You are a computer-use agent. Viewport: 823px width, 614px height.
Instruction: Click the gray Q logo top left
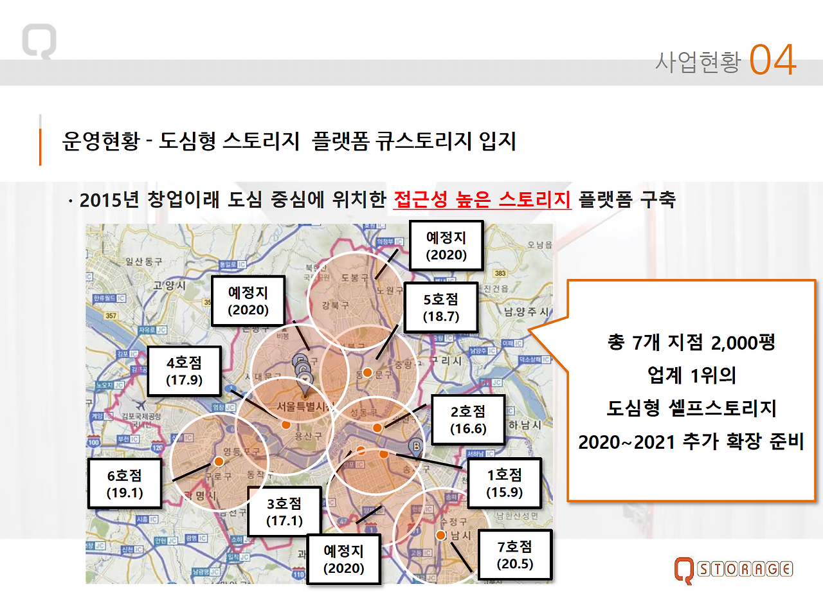(x=39, y=40)
